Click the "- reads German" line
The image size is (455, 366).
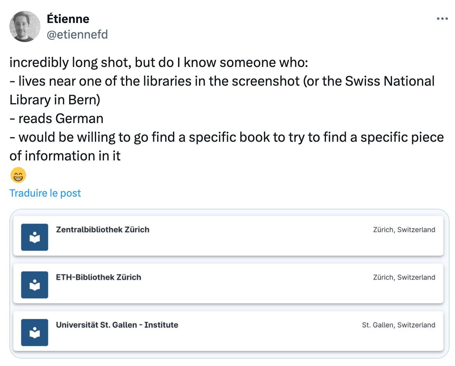tap(56, 118)
